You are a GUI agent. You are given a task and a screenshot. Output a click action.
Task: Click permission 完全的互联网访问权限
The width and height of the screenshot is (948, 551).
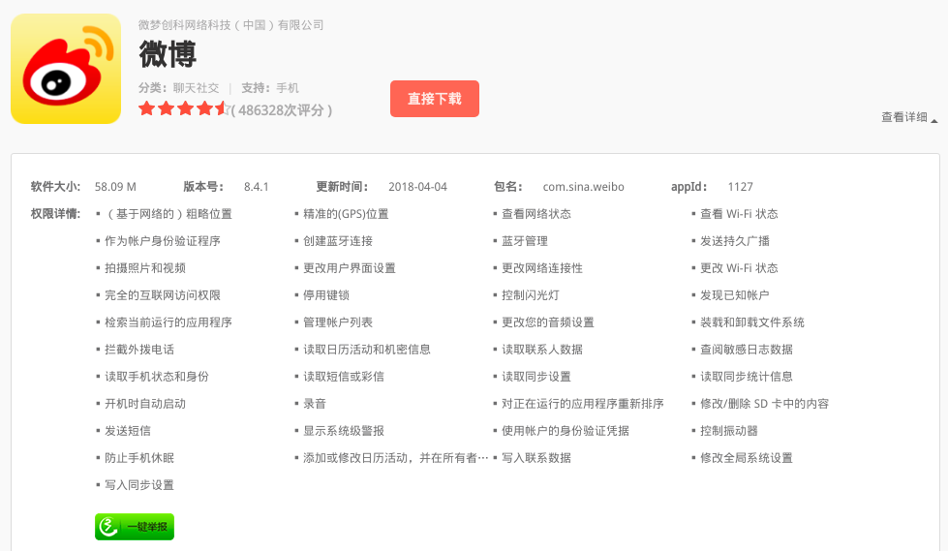coord(163,295)
